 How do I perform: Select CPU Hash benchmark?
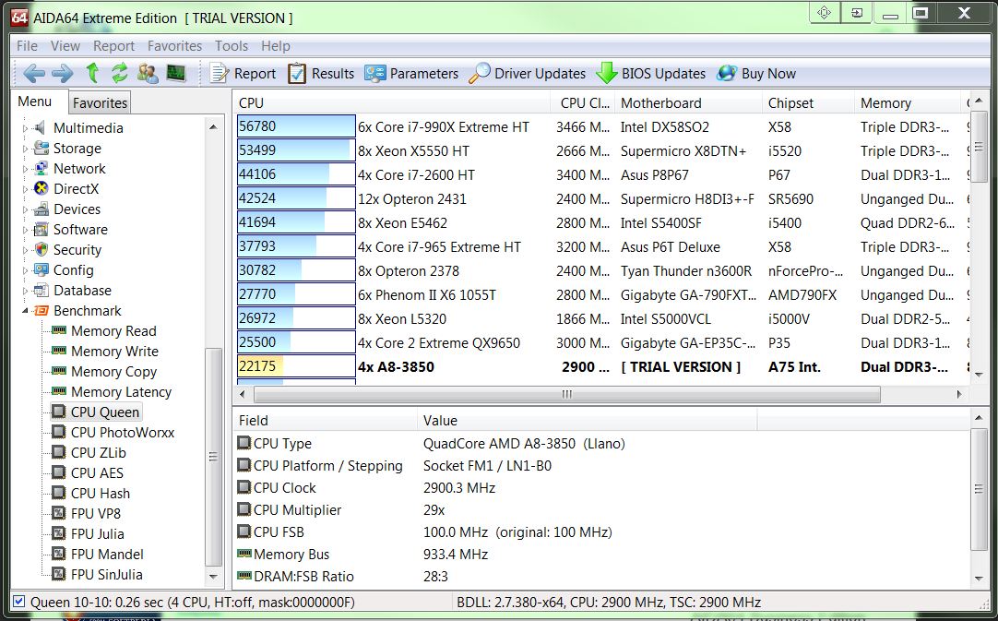click(101, 494)
